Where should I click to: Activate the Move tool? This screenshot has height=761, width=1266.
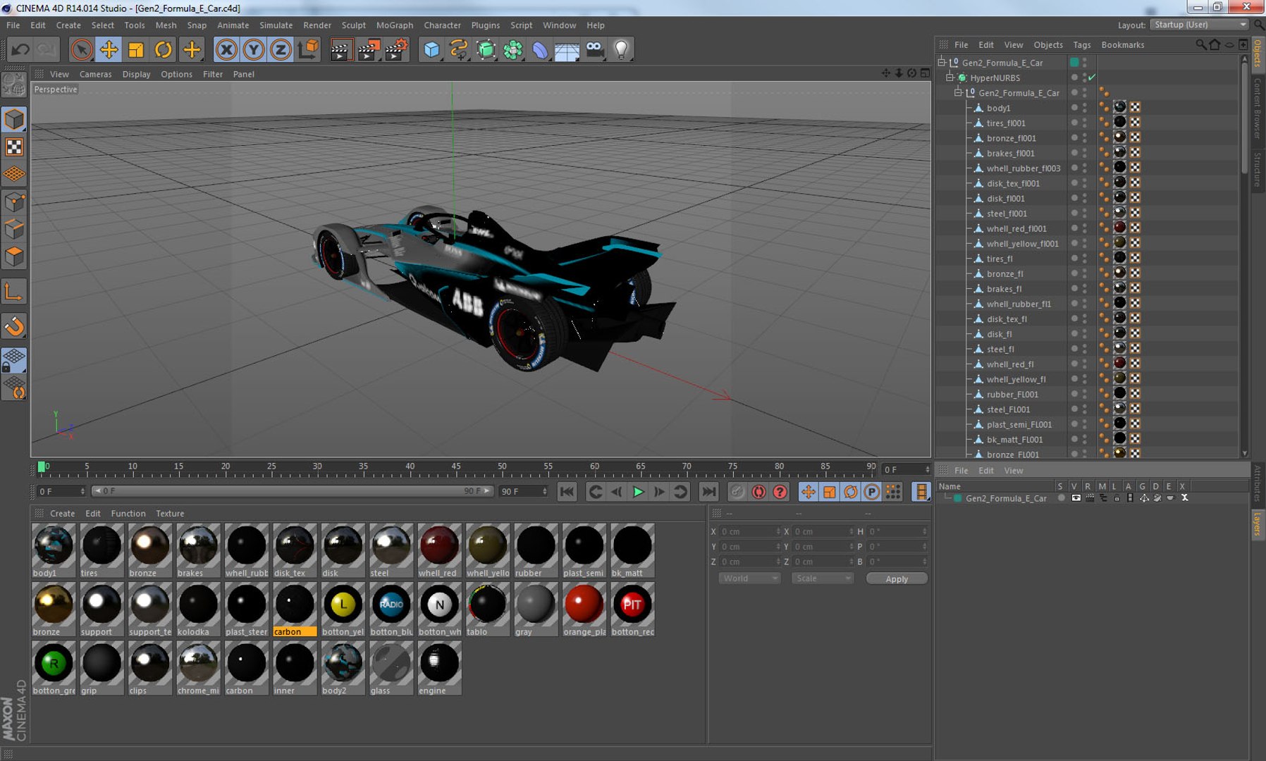[x=109, y=49]
